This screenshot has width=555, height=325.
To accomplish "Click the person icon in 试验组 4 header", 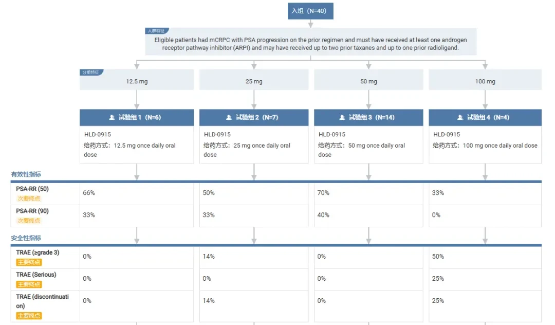I will 460,117.
